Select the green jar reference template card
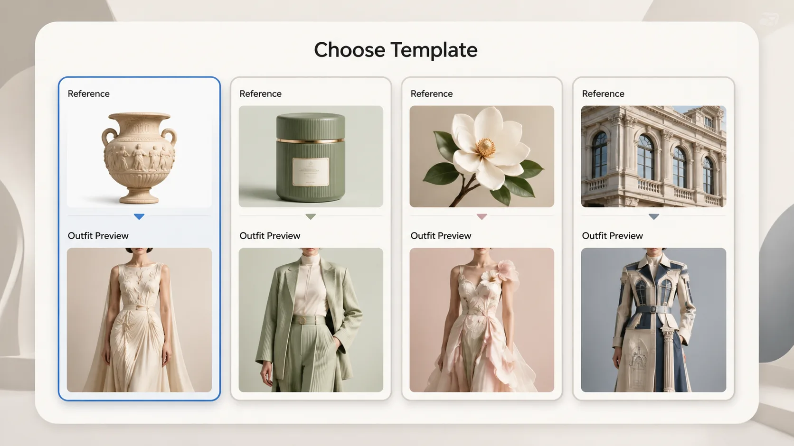This screenshot has width=794, height=446. (x=311, y=237)
